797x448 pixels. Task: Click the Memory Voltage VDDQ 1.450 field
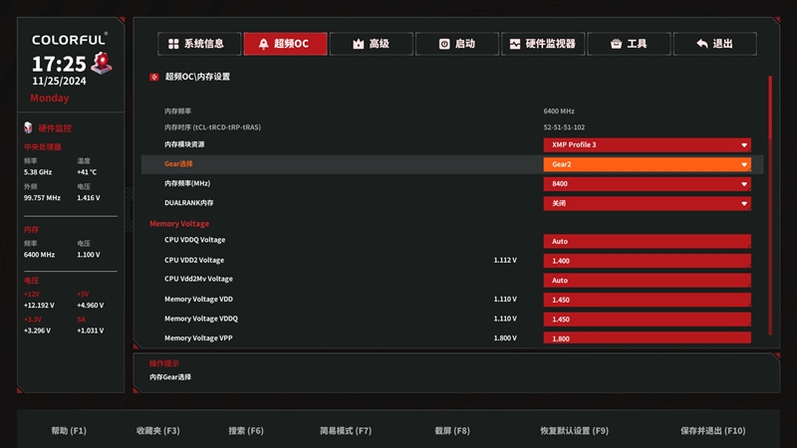coord(647,319)
